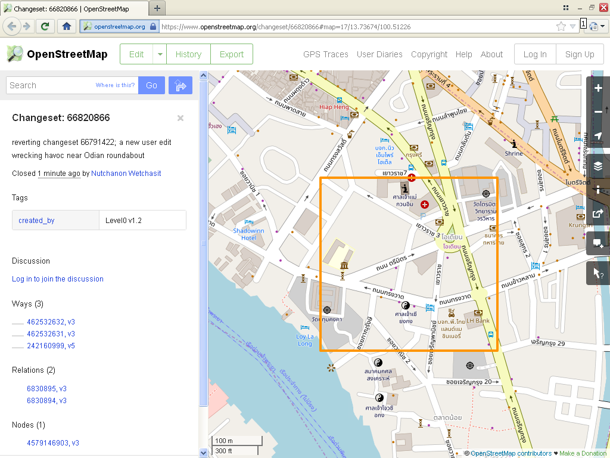
Task: Open the map Layers panel
Action: 598,166
